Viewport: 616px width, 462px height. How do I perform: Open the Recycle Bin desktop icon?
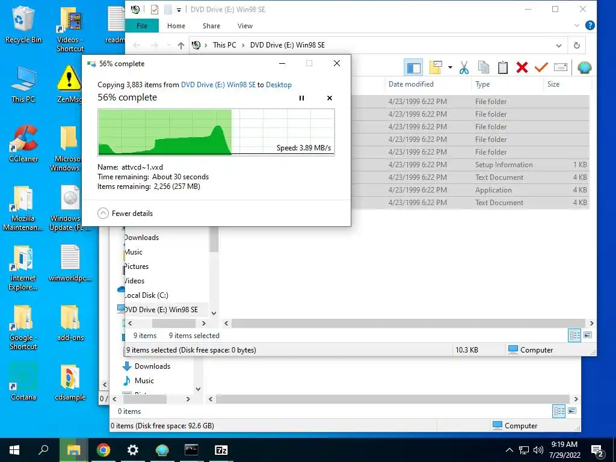click(23, 25)
